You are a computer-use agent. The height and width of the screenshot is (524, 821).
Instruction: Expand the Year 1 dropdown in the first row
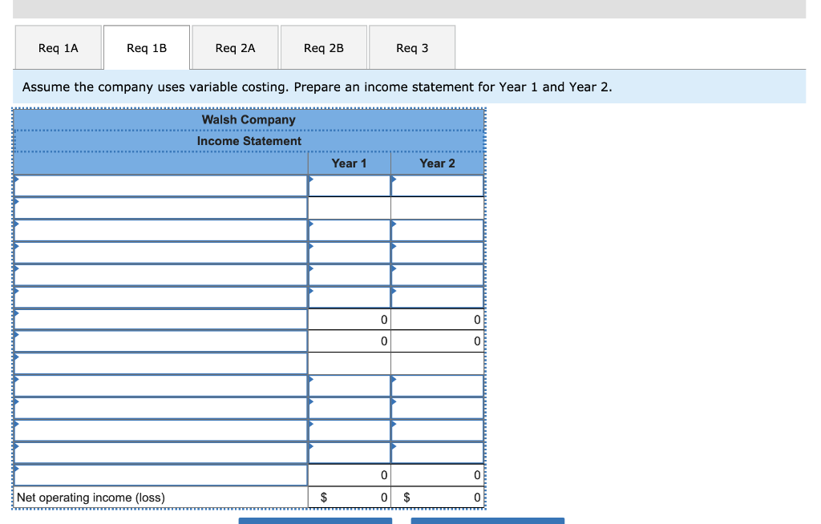(349, 185)
